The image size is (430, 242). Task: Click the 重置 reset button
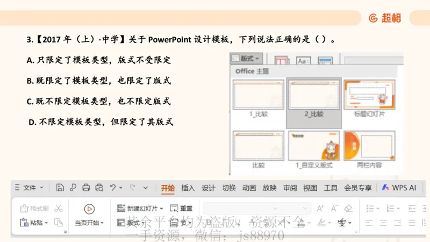[181, 209]
